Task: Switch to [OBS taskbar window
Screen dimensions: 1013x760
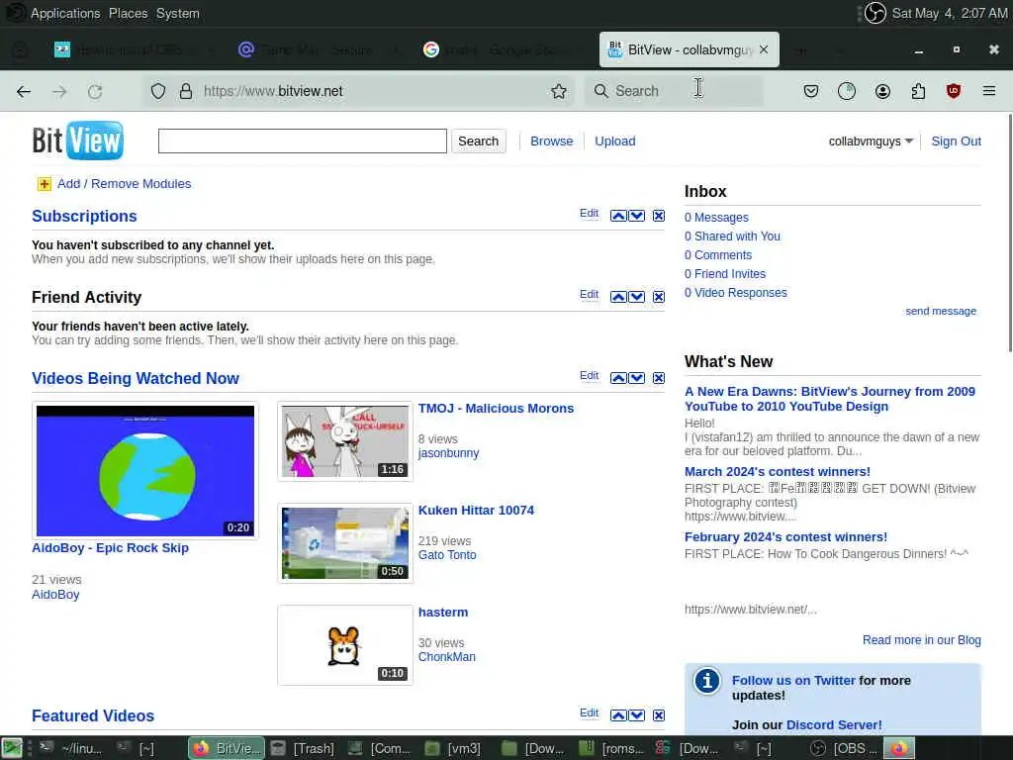Action: [x=845, y=748]
